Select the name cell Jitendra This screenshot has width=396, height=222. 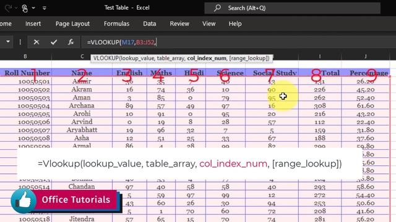tap(82, 219)
